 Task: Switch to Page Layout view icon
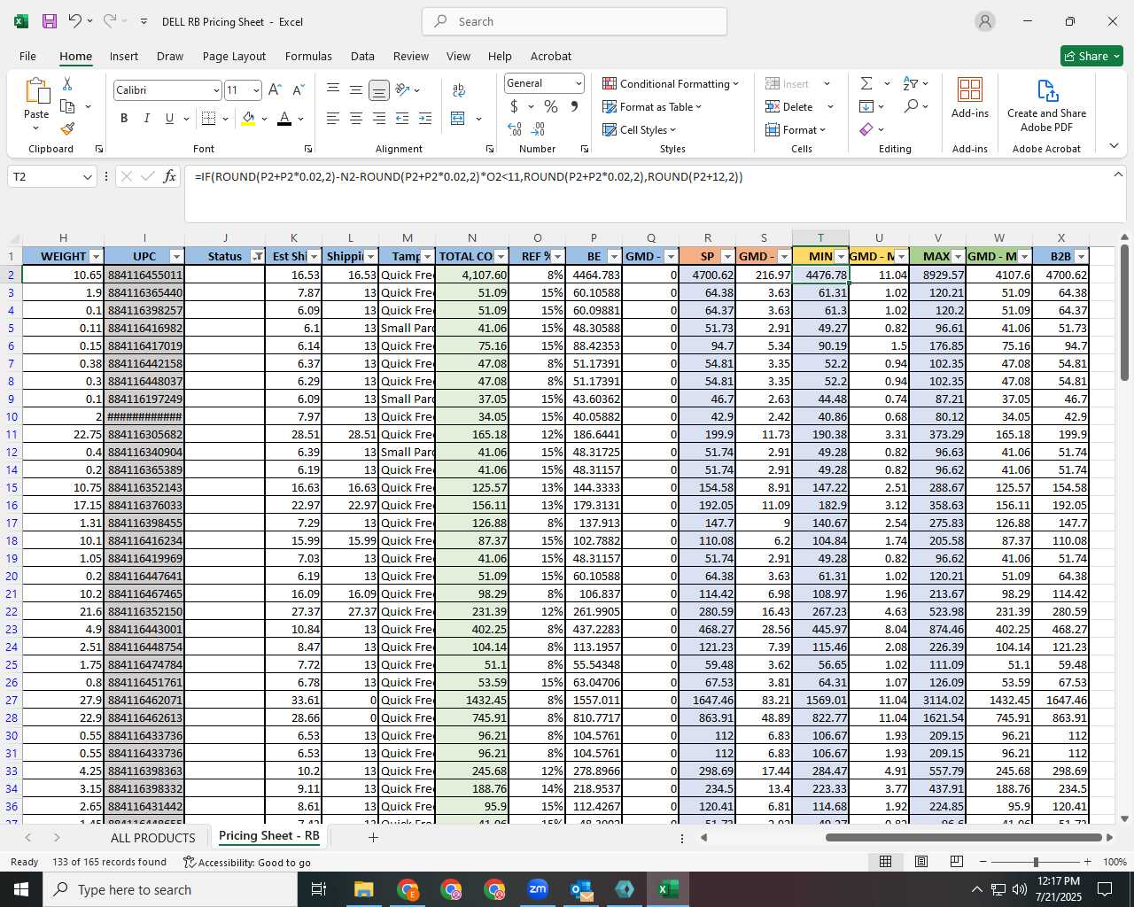921,862
